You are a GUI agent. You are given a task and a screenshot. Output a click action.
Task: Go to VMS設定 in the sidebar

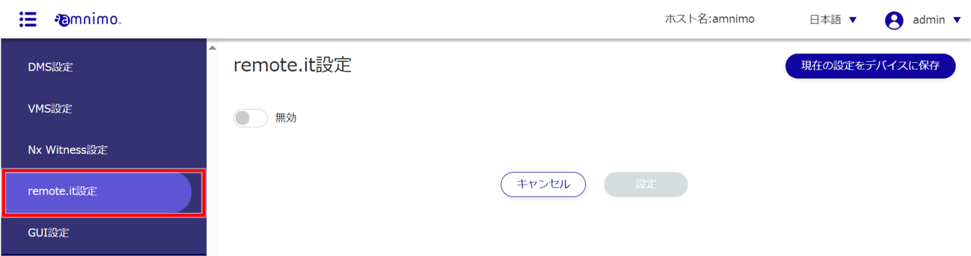[x=50, y=109]
